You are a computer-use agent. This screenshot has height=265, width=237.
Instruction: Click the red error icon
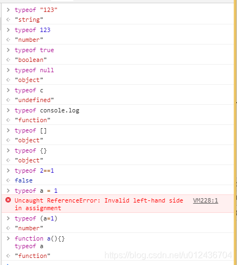8,200
